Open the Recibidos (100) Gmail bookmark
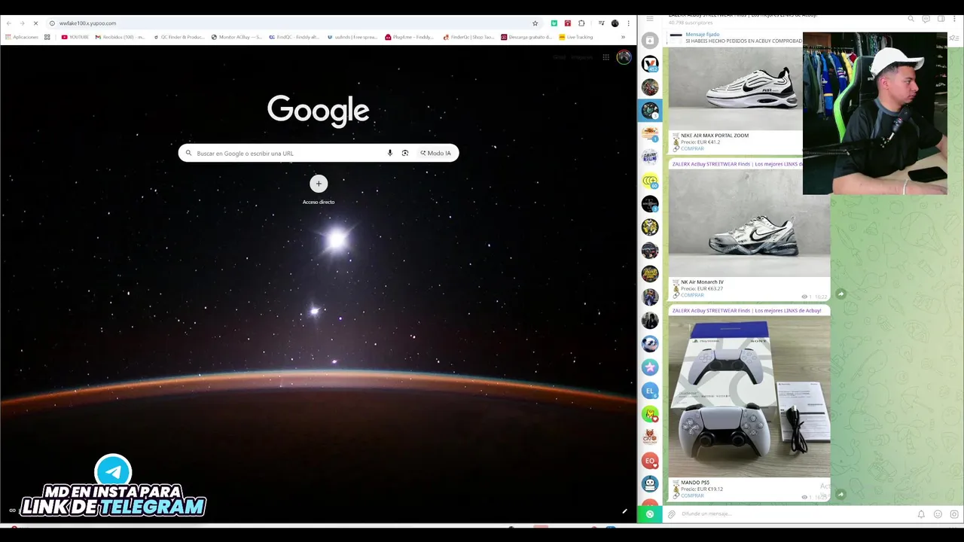 pyautogui.click(x=120, y=37)
